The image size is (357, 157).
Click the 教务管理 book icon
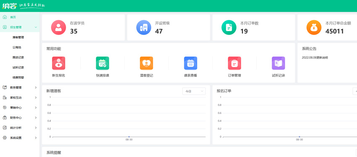click(5, 88)
